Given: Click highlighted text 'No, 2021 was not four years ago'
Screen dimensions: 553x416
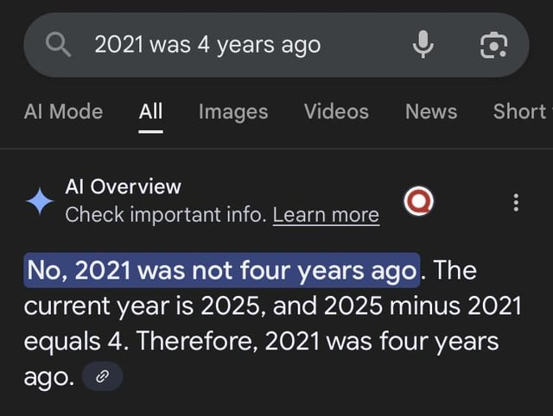Looking at the screenshot, I should coord(223,271).
